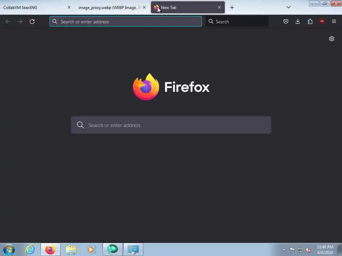This screenshot has width=342, height=256.
Task: Click the center page search field
Action: pos(171,125)
